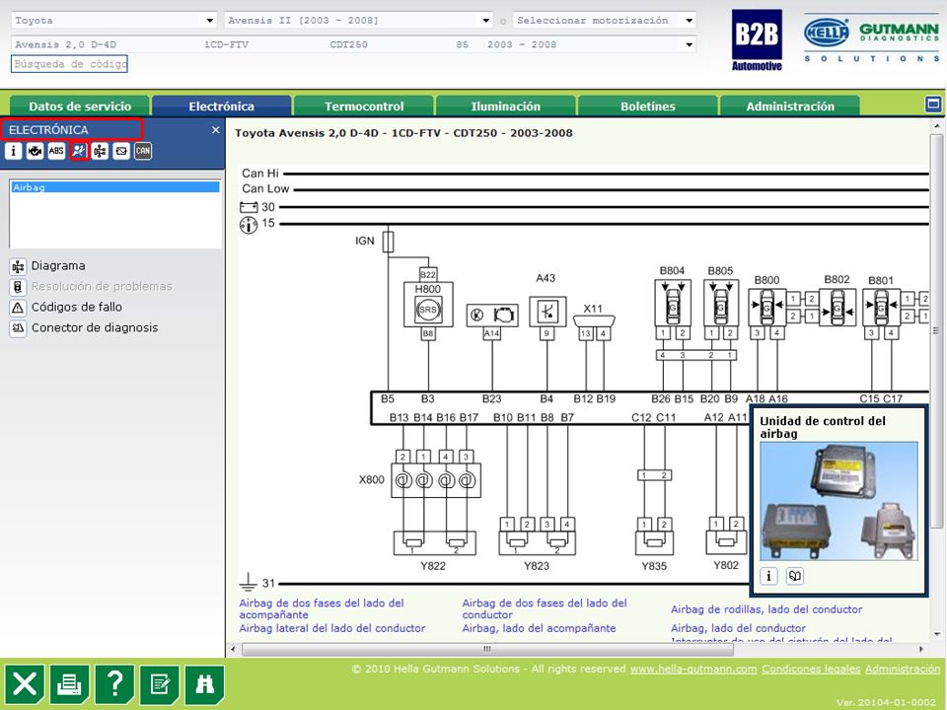The height and width of the screenshot is (710, 947).
Task: Open link Airbag de rodillas, lado del conductor
Action: (766, 609)
